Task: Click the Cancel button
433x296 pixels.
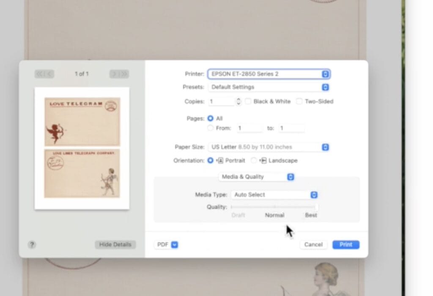Action: (x=313, y=244)
